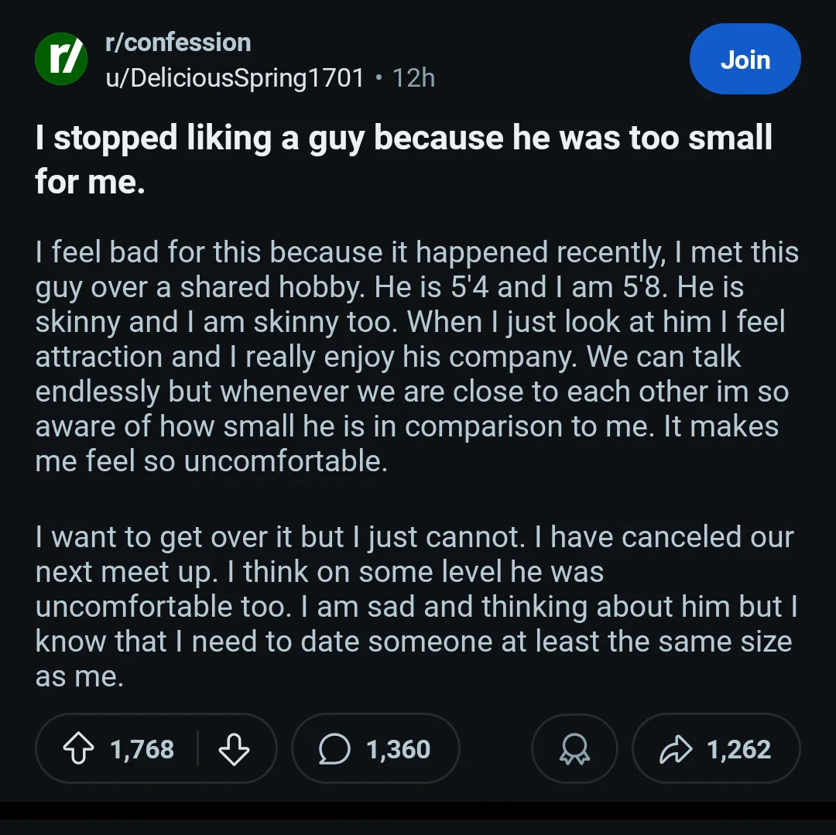Screen dimensions: 836x835
Task: Tap 'for me.' in the title
Action: coord(90,181)
